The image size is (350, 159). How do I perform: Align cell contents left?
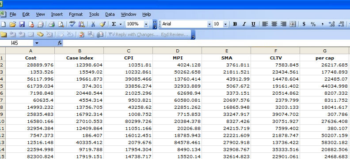(x=265, y=24)
